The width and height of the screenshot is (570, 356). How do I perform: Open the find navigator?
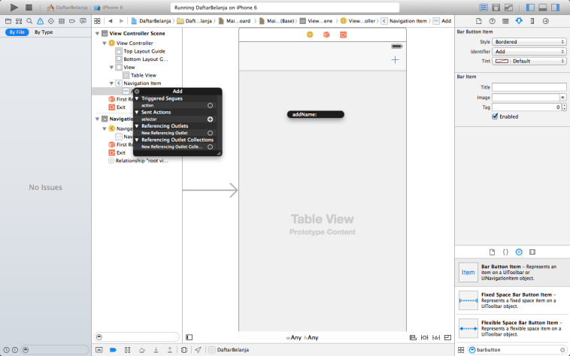[29, 21]
